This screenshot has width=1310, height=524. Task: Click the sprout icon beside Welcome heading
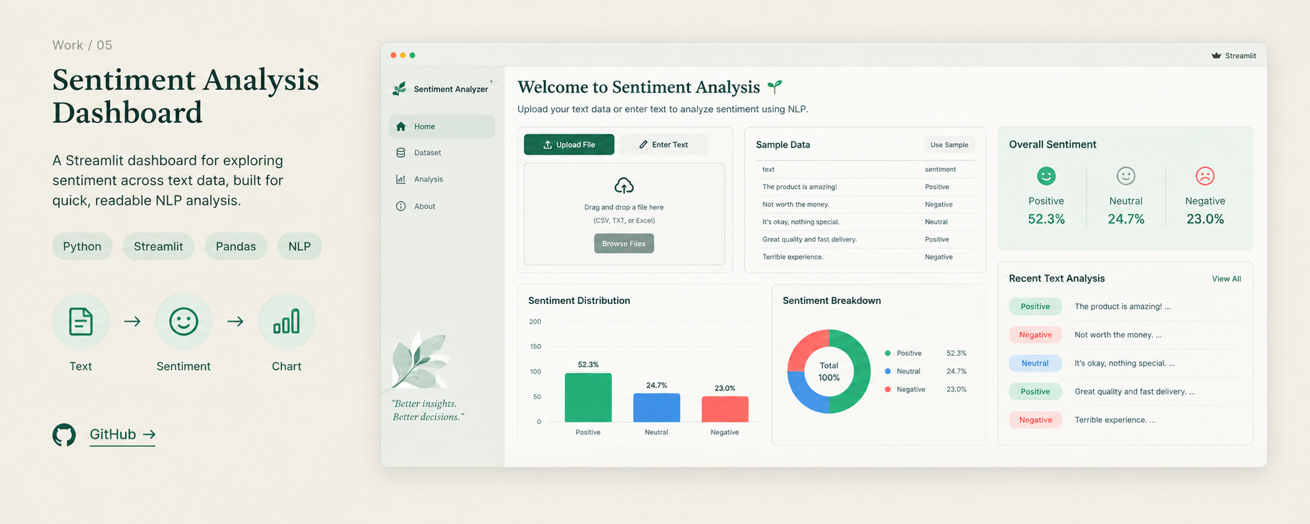tap(775, 86)
